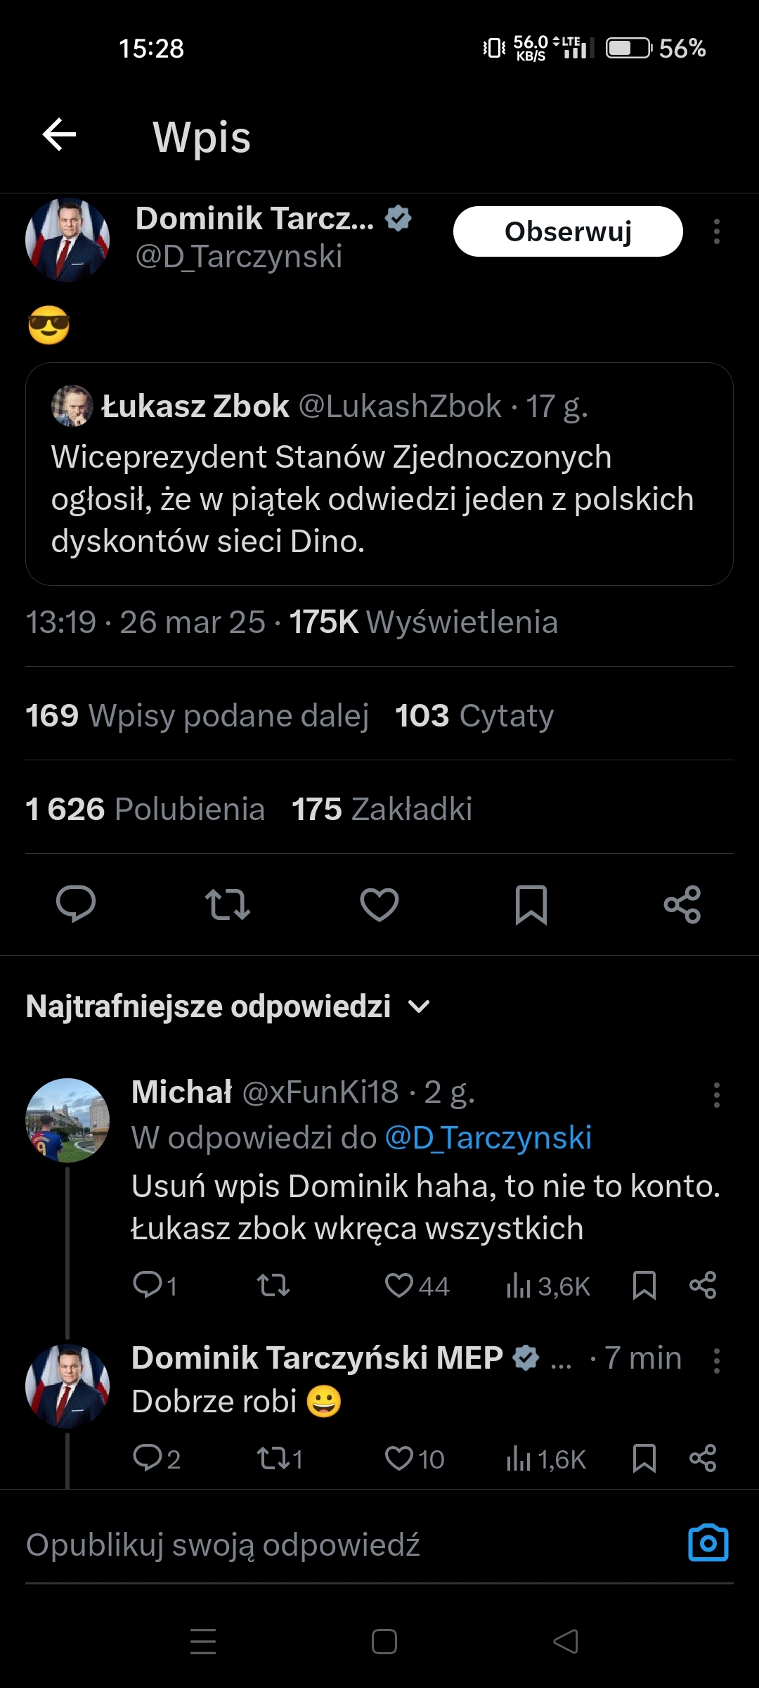Like the main post with heart icon
Screen dimensions: 759x1688
pos(379,904)
